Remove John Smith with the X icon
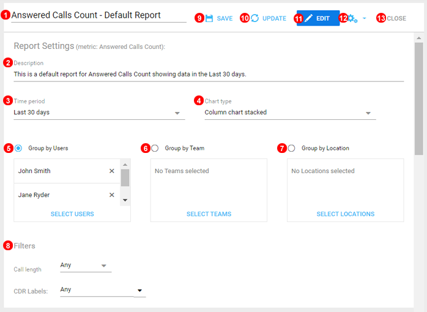Viewport: 427px width, 312px height. pos(112,171)
